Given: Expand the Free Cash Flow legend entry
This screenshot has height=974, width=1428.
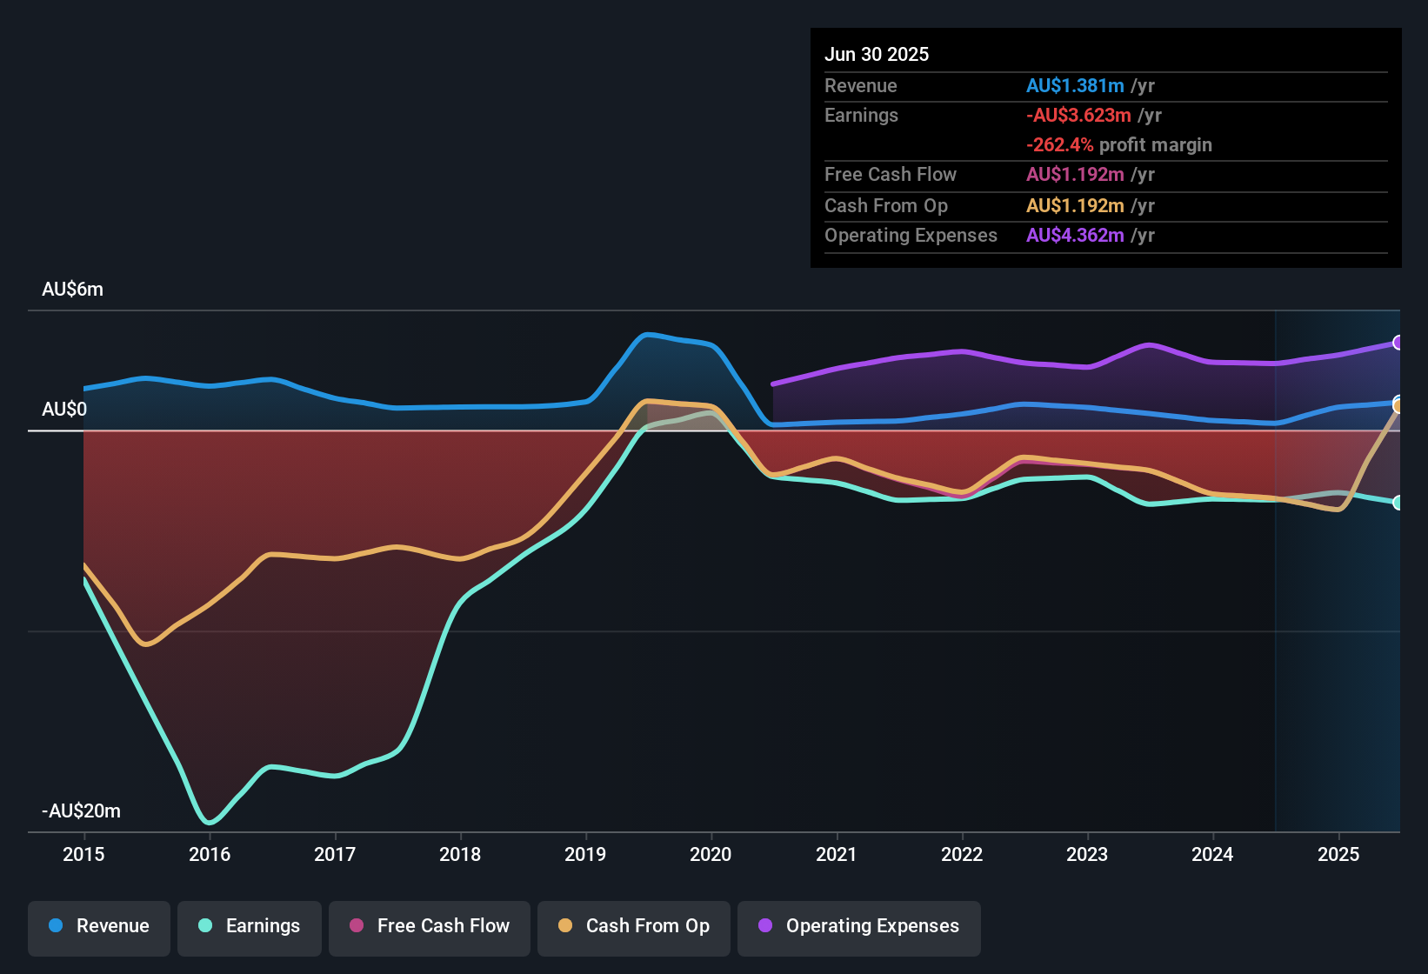Looking at the screenshot, I should (x=429, y=926).
